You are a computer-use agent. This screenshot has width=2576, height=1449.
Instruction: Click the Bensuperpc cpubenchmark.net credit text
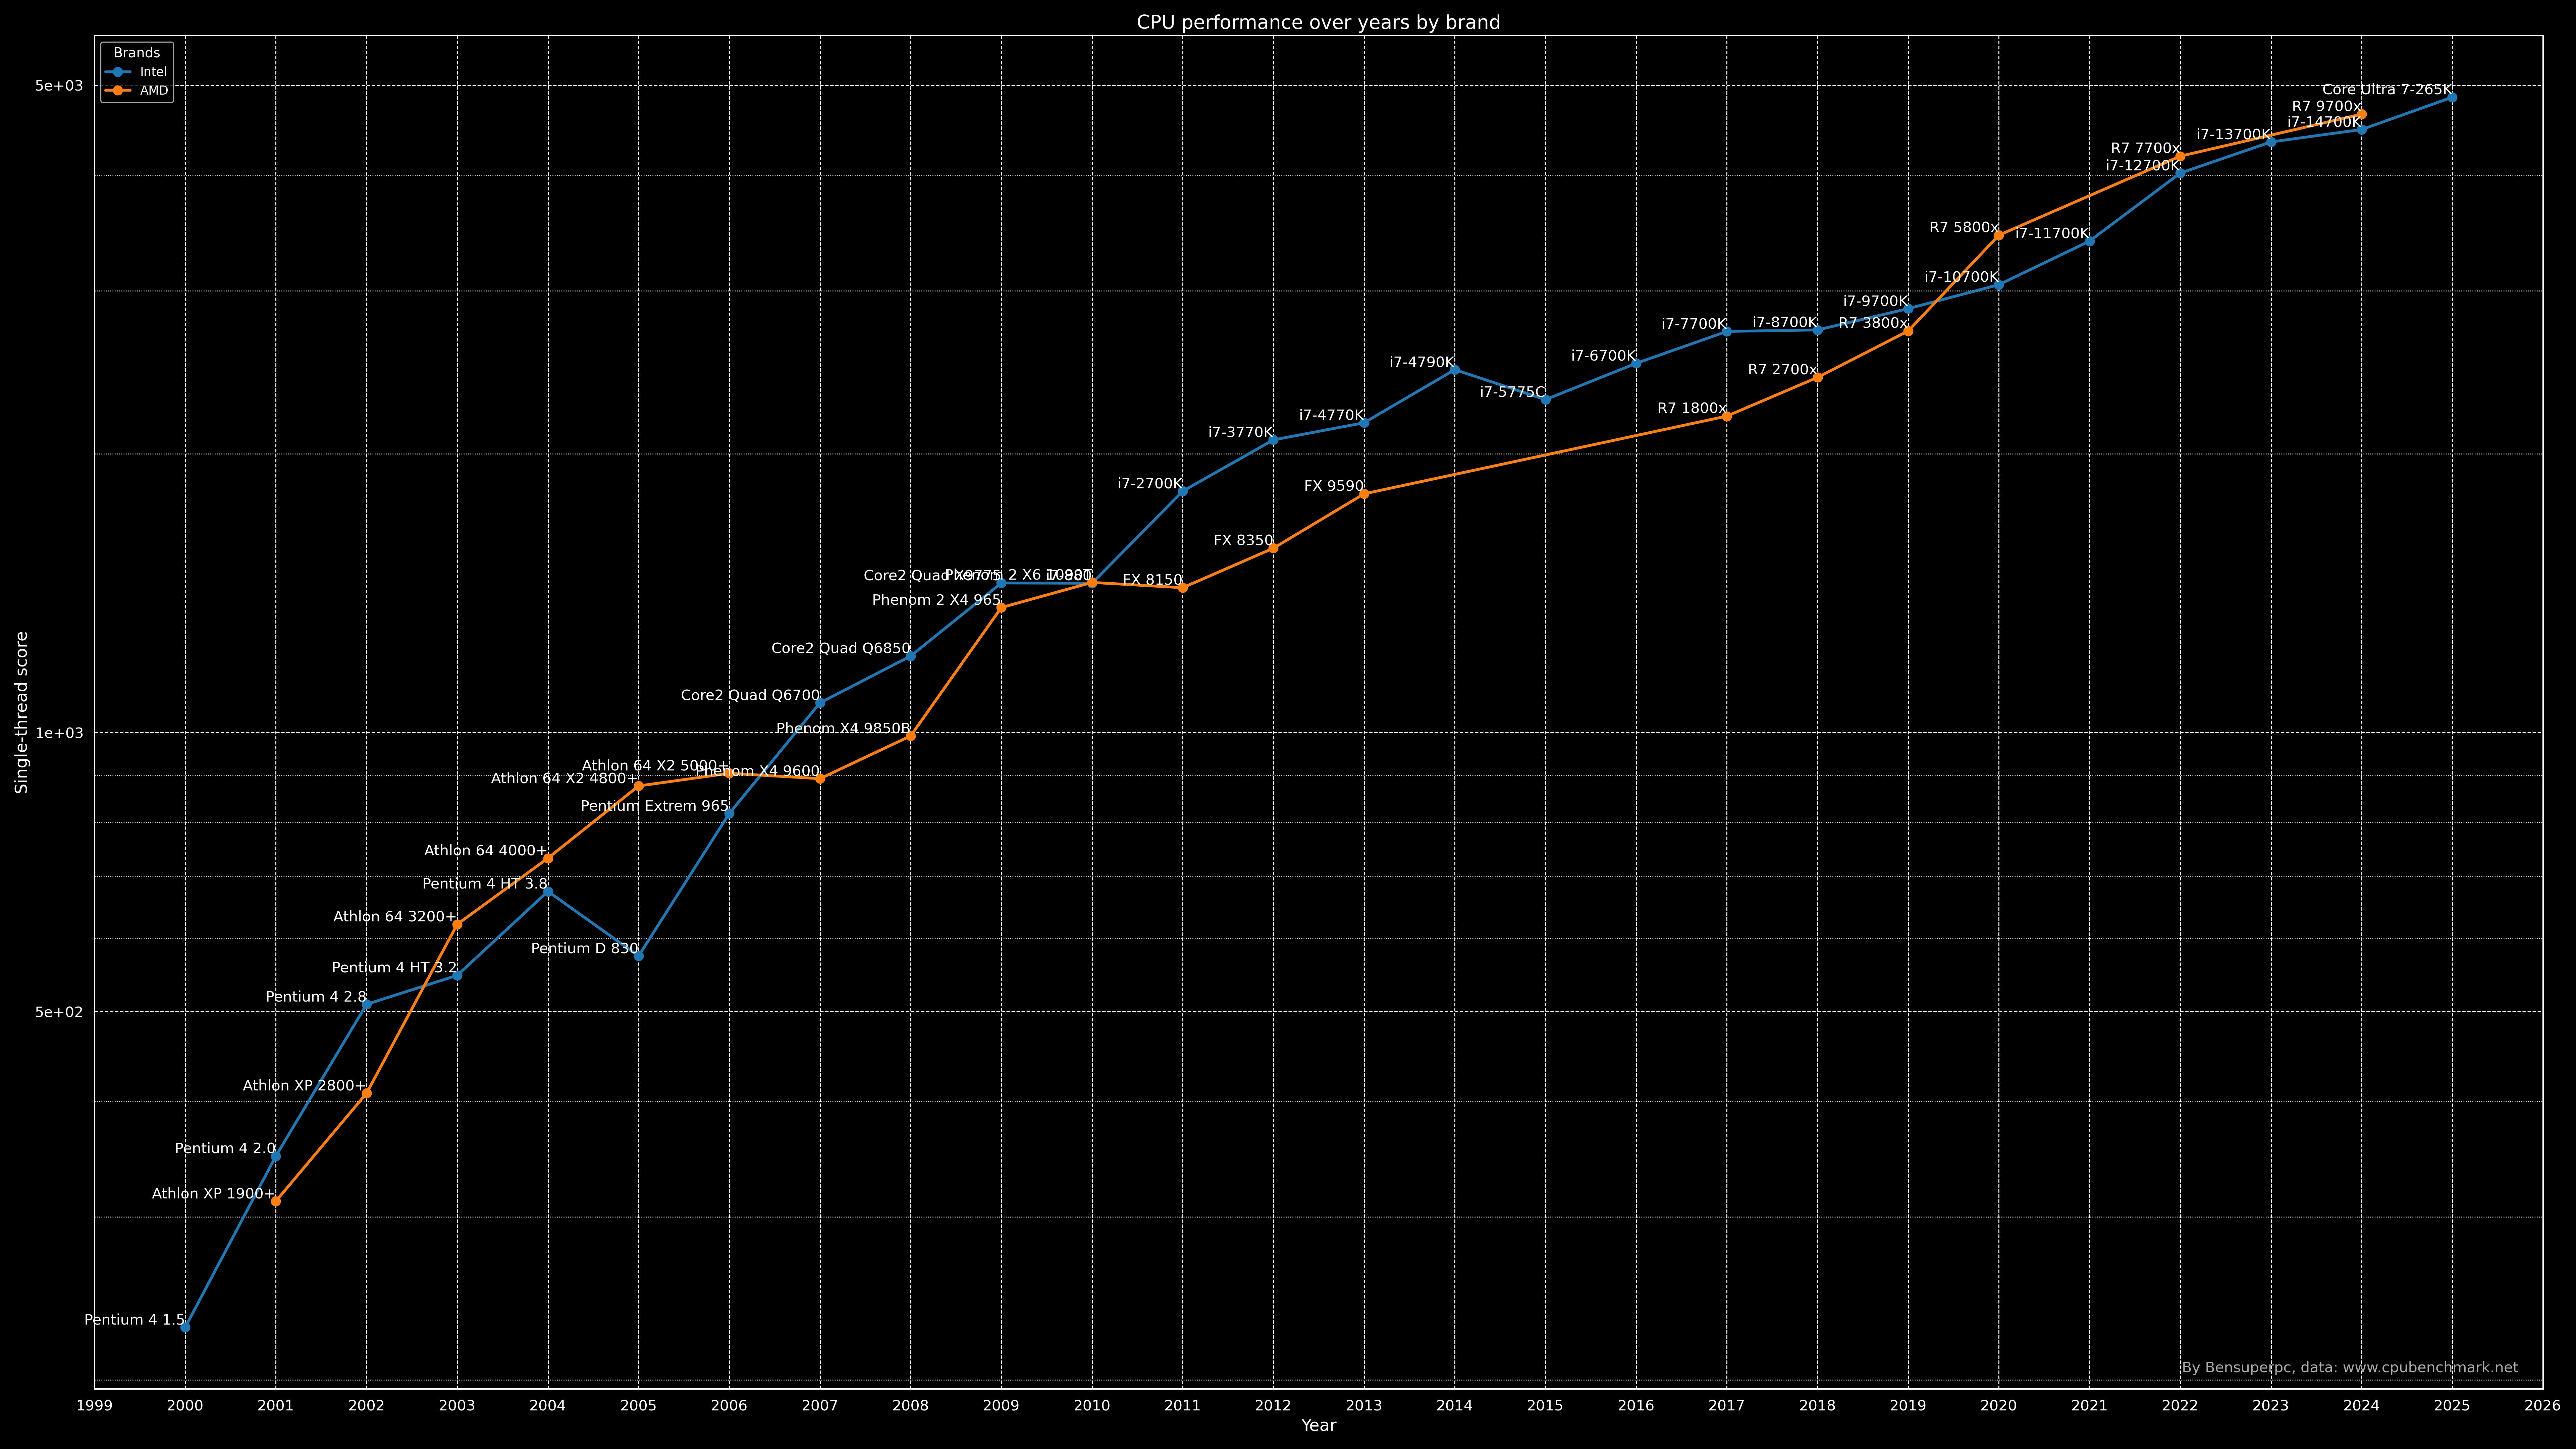coord(2350,1368)
